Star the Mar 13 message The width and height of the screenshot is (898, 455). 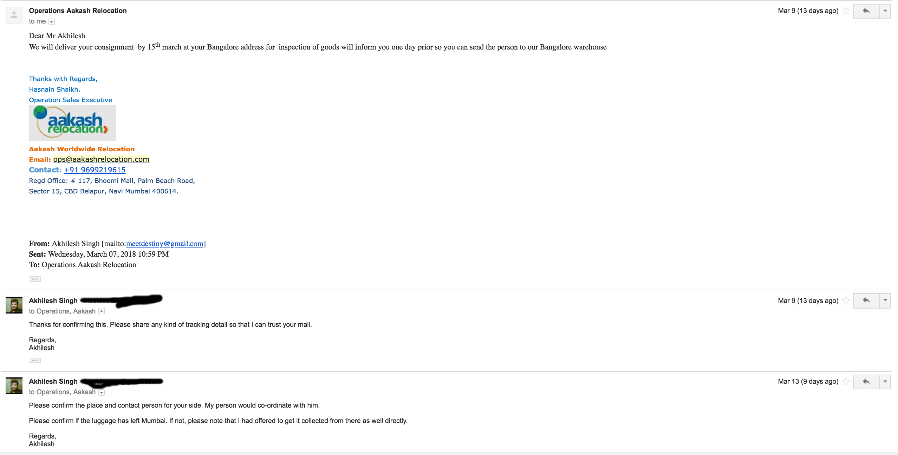point(846,382)
